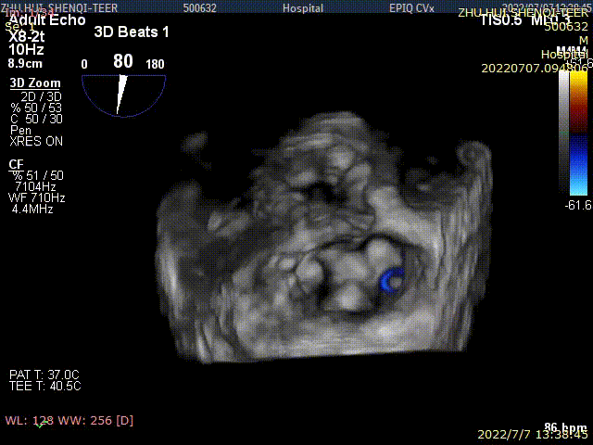Toggle the XRES ON setting

pos(36,142)
